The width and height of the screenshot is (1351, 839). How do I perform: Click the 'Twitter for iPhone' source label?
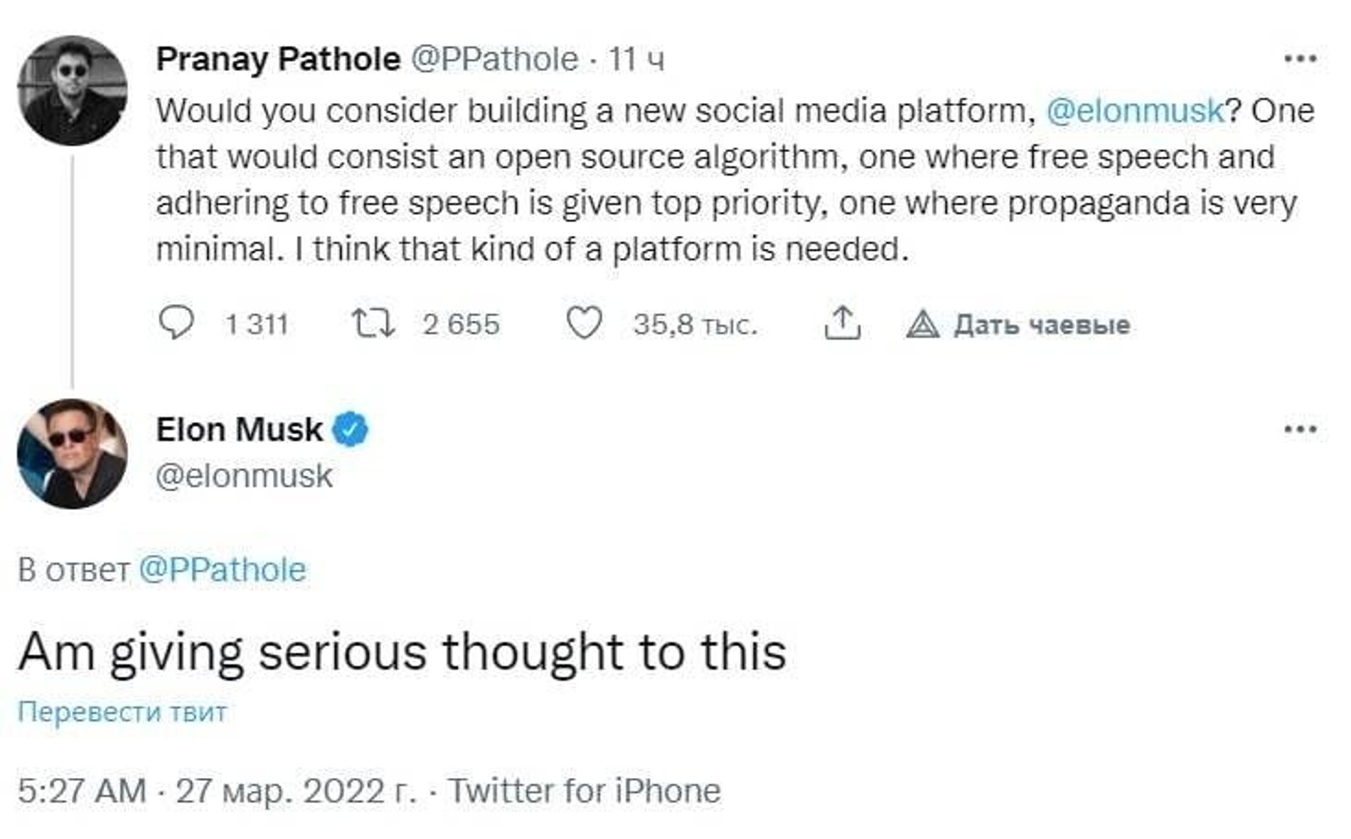[584, 791]
